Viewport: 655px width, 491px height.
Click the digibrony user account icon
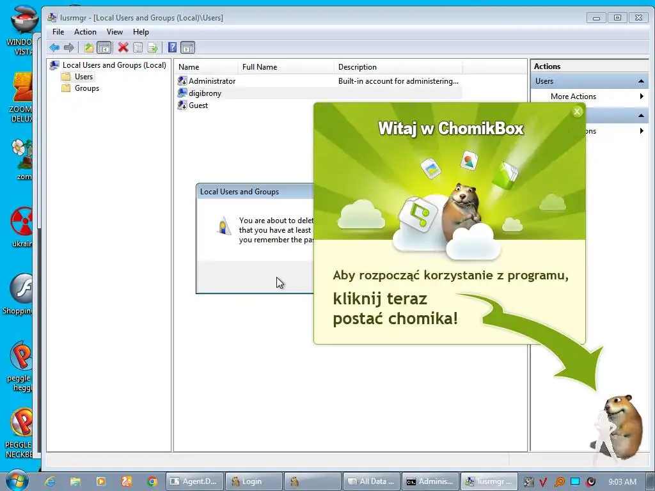pyautogui.click(x=182, y=93)
